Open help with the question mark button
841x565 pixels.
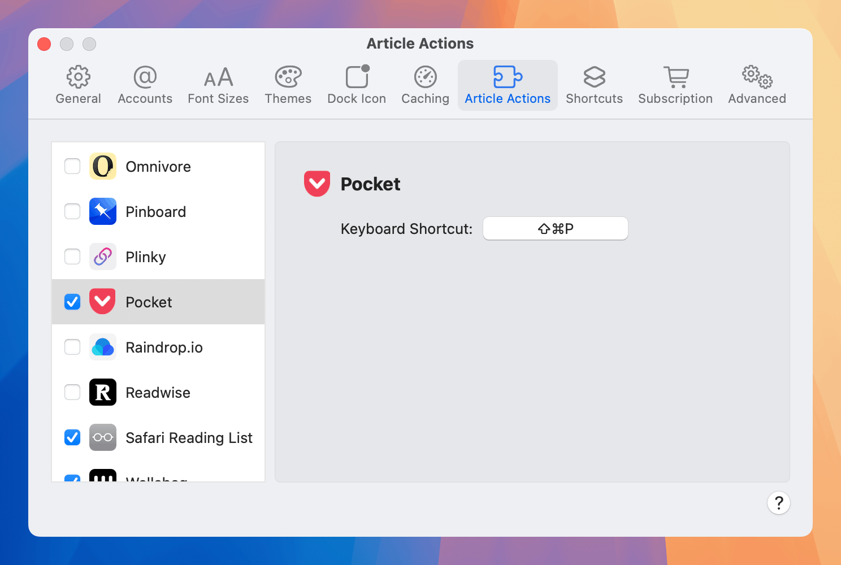(x=779, y=503)
